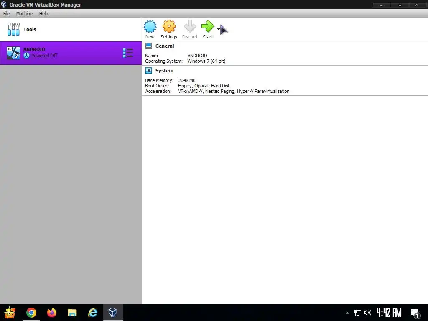Image resolution: width=428 pixels, height=321 pixels.
Task: Open the Start menu on taskbar
Action: point(10,313)
